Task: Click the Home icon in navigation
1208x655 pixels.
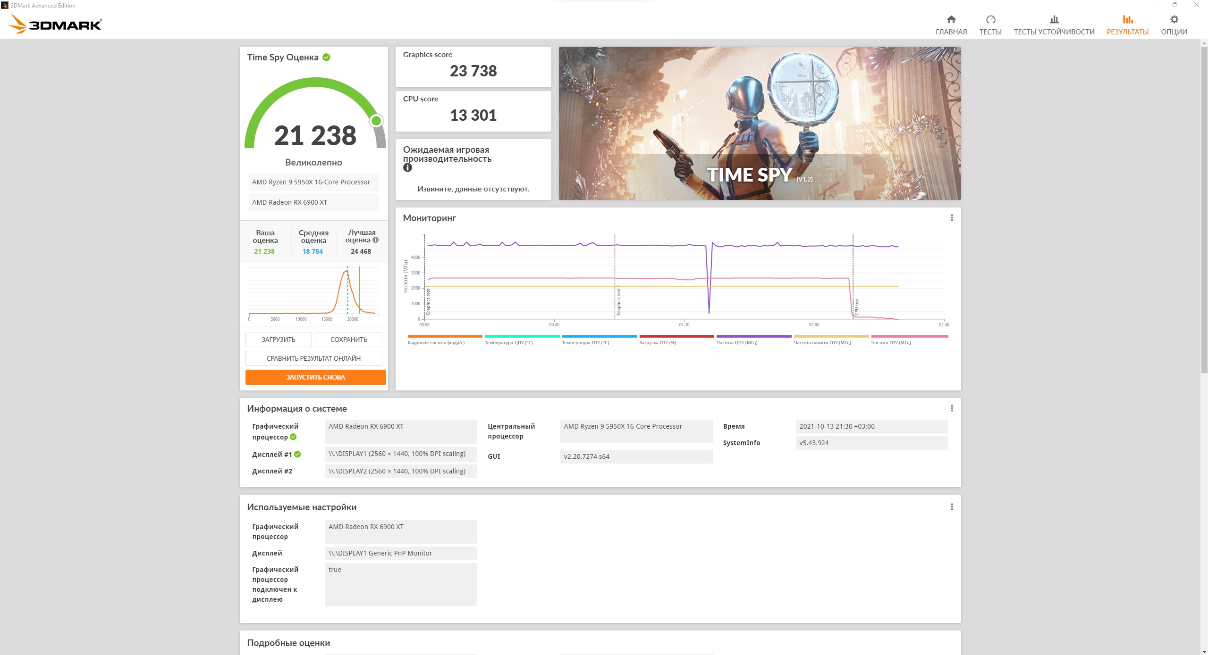Action: click(x=951, y=20)
